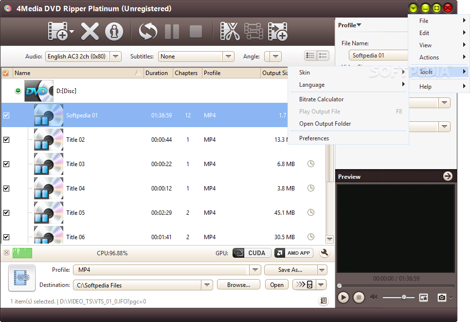Click the File Name field Softpedia 01

tap(378, 55)
